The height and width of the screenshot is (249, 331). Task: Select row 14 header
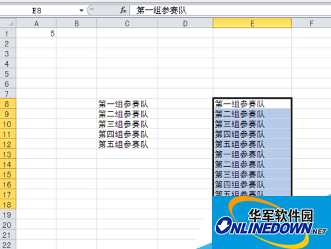tap(8, 164)
